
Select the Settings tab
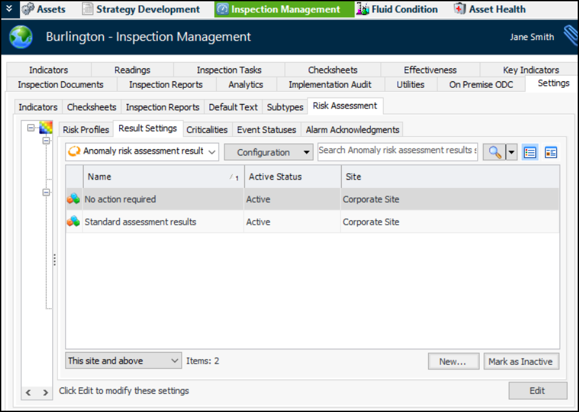coord(553,83)
